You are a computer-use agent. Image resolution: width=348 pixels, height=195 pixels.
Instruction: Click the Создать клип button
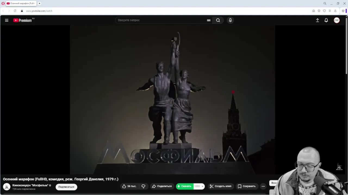coord(220,186)
